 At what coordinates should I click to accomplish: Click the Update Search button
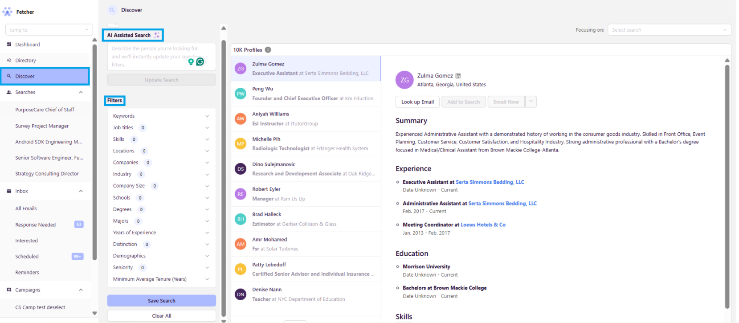[162, 80]
